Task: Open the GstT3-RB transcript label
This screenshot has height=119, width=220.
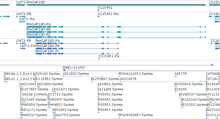Action: click(x=24, y=14)
